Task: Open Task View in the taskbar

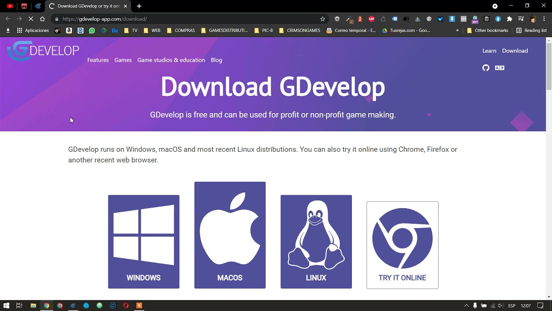Action: tap(19, 305)
